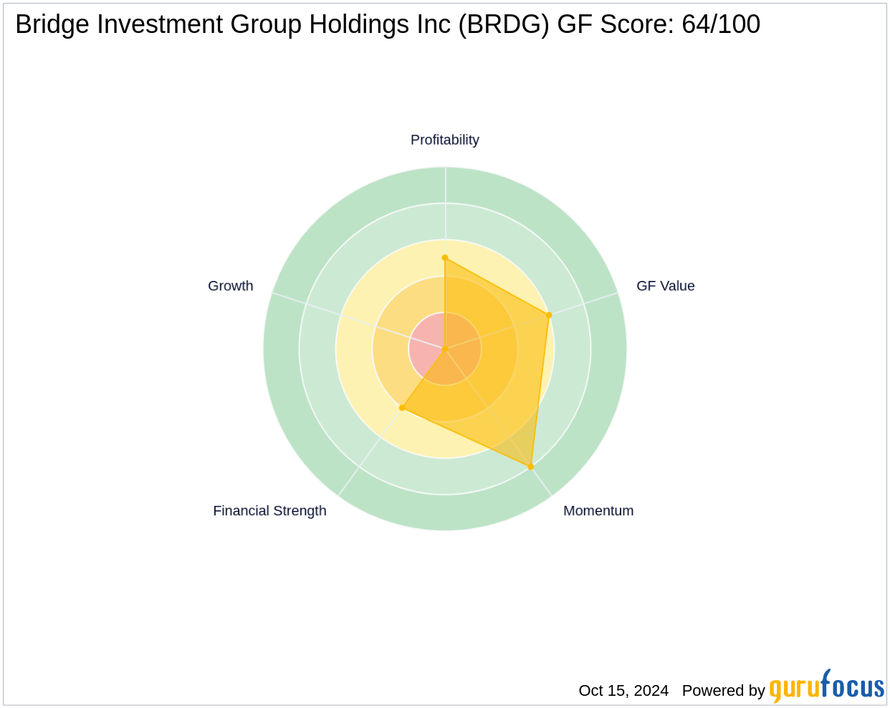Click the Growth axis label
This screenshot has width=890, height=708.
click(x=230, y=286)
